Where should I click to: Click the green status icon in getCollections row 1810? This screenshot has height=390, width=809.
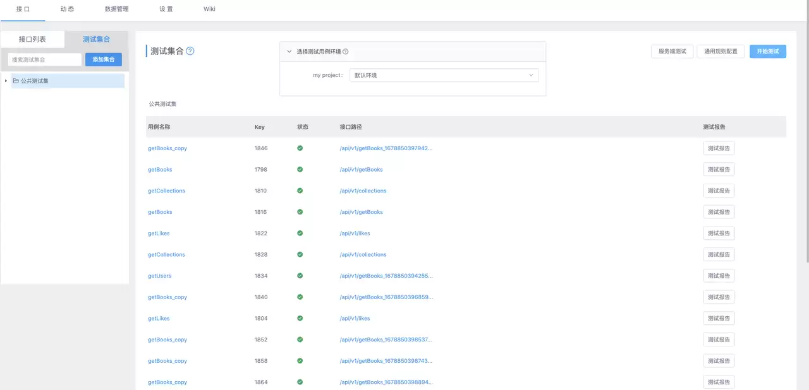click(300, 191)
